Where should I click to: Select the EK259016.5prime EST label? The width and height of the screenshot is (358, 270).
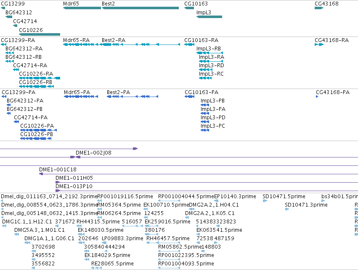pyautogui.click(x=167, y=222)
